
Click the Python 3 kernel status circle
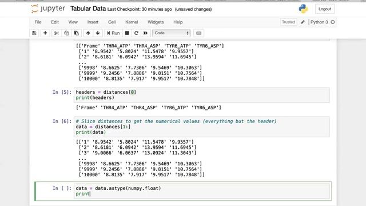point(333,22)
